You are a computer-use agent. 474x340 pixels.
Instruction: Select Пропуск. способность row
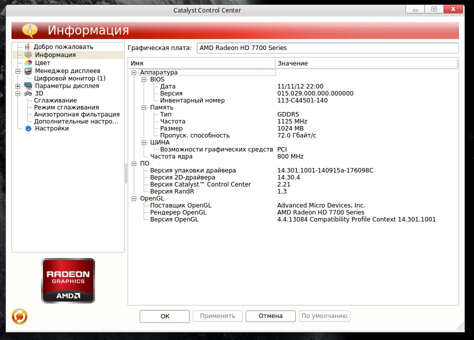coord(293,135)
